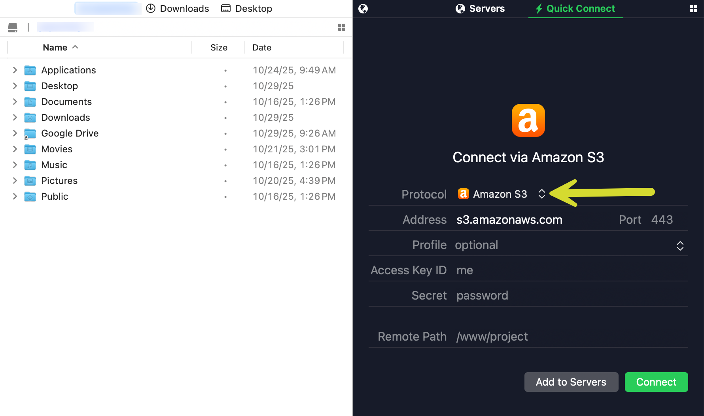The width and height of the screenshot is (704, 416).
Task: Expand the Desktop folder row
Action: point(15,86)
